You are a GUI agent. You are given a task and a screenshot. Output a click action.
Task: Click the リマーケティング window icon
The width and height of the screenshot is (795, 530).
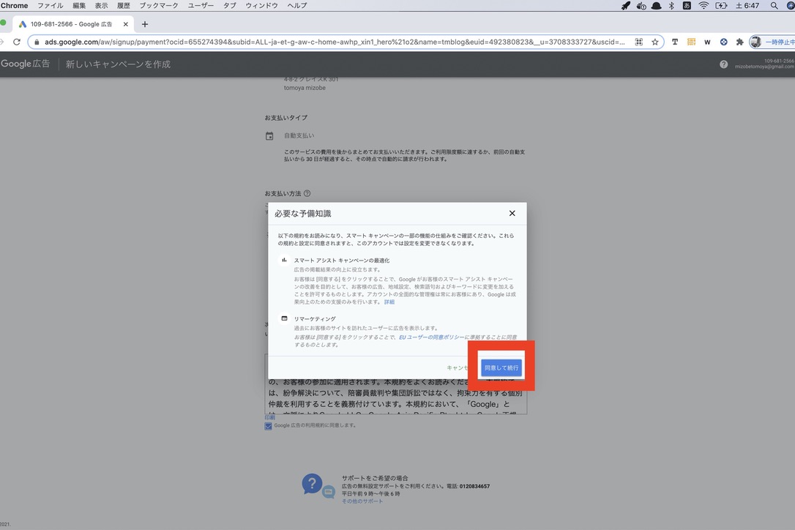285,318
